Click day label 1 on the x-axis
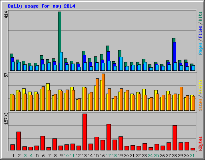Image resolution: width=205 pixels, height=160 pixels. [13, 156]
